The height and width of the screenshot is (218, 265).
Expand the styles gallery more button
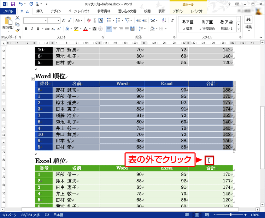coord(238,30)
